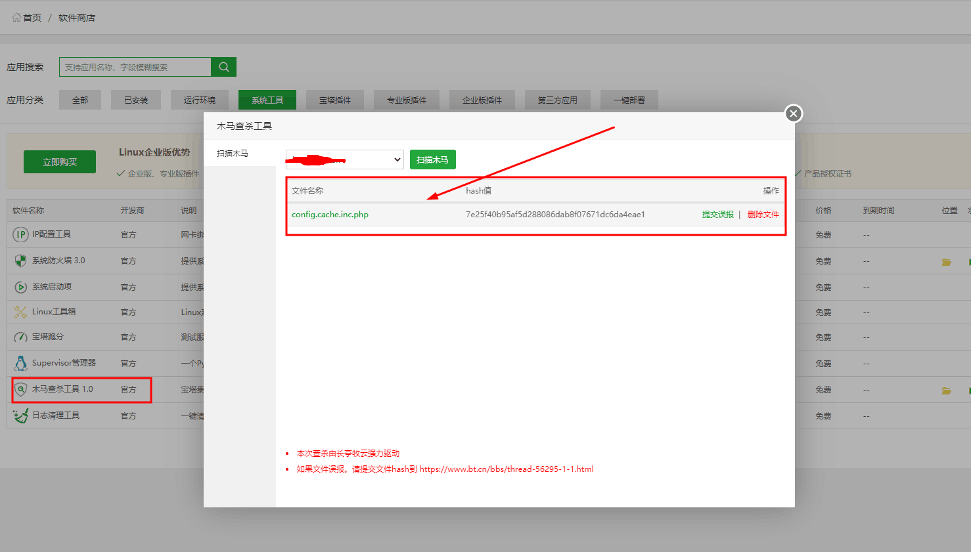
Task: Click the Linux企业版优势 heading
Action: (154, 152)
